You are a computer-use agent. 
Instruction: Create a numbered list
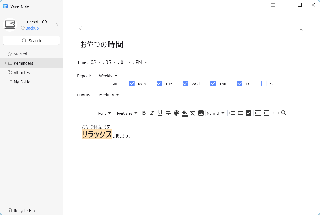click(x=232, y=113)
